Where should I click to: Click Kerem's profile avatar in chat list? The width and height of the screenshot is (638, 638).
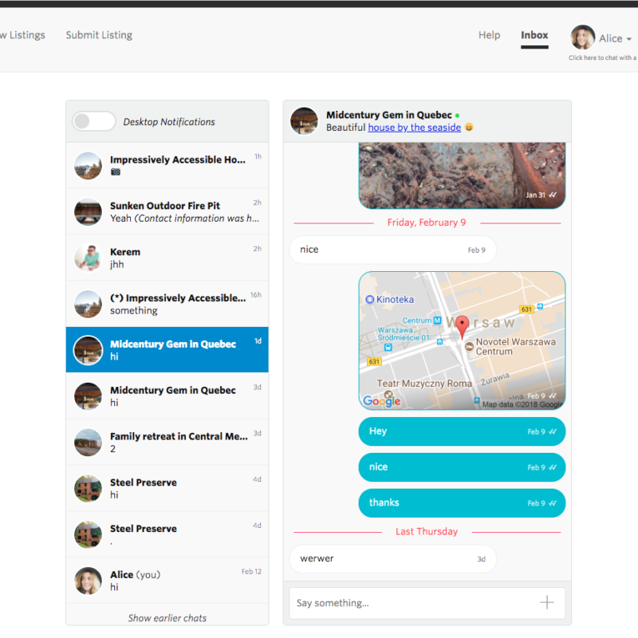point(88,258)
